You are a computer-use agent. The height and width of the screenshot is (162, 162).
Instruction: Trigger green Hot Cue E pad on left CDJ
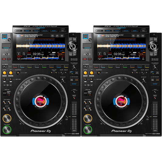click(x=44, y=67)
